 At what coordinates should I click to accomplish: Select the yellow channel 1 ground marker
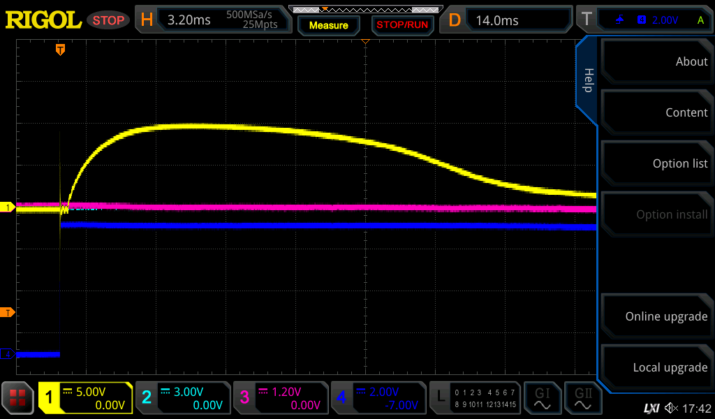click(8, 207)
